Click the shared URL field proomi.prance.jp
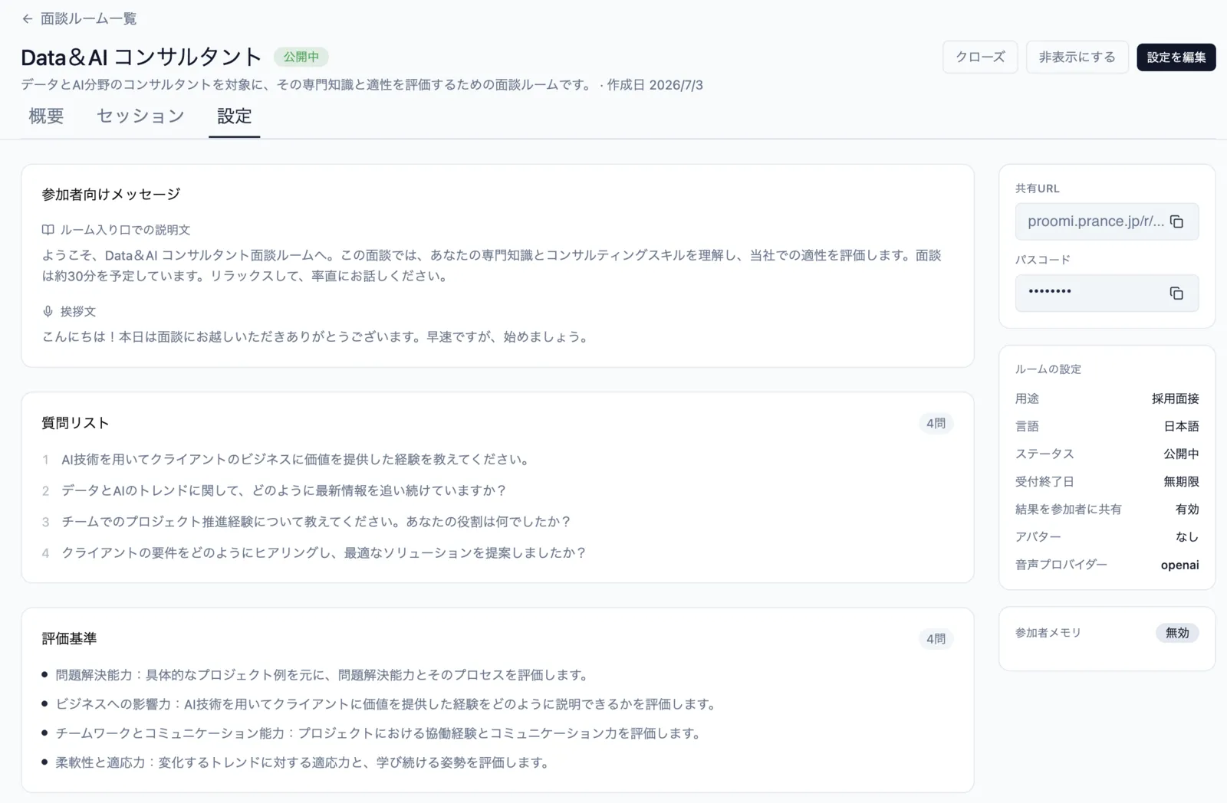The width and height of the screenshot is (1227, 803). pos(1107,221)
